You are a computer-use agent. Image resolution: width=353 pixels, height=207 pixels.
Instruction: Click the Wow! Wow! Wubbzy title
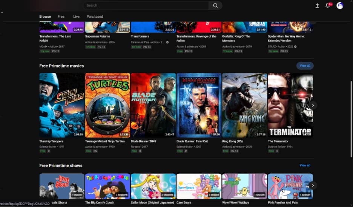[235, 202]
